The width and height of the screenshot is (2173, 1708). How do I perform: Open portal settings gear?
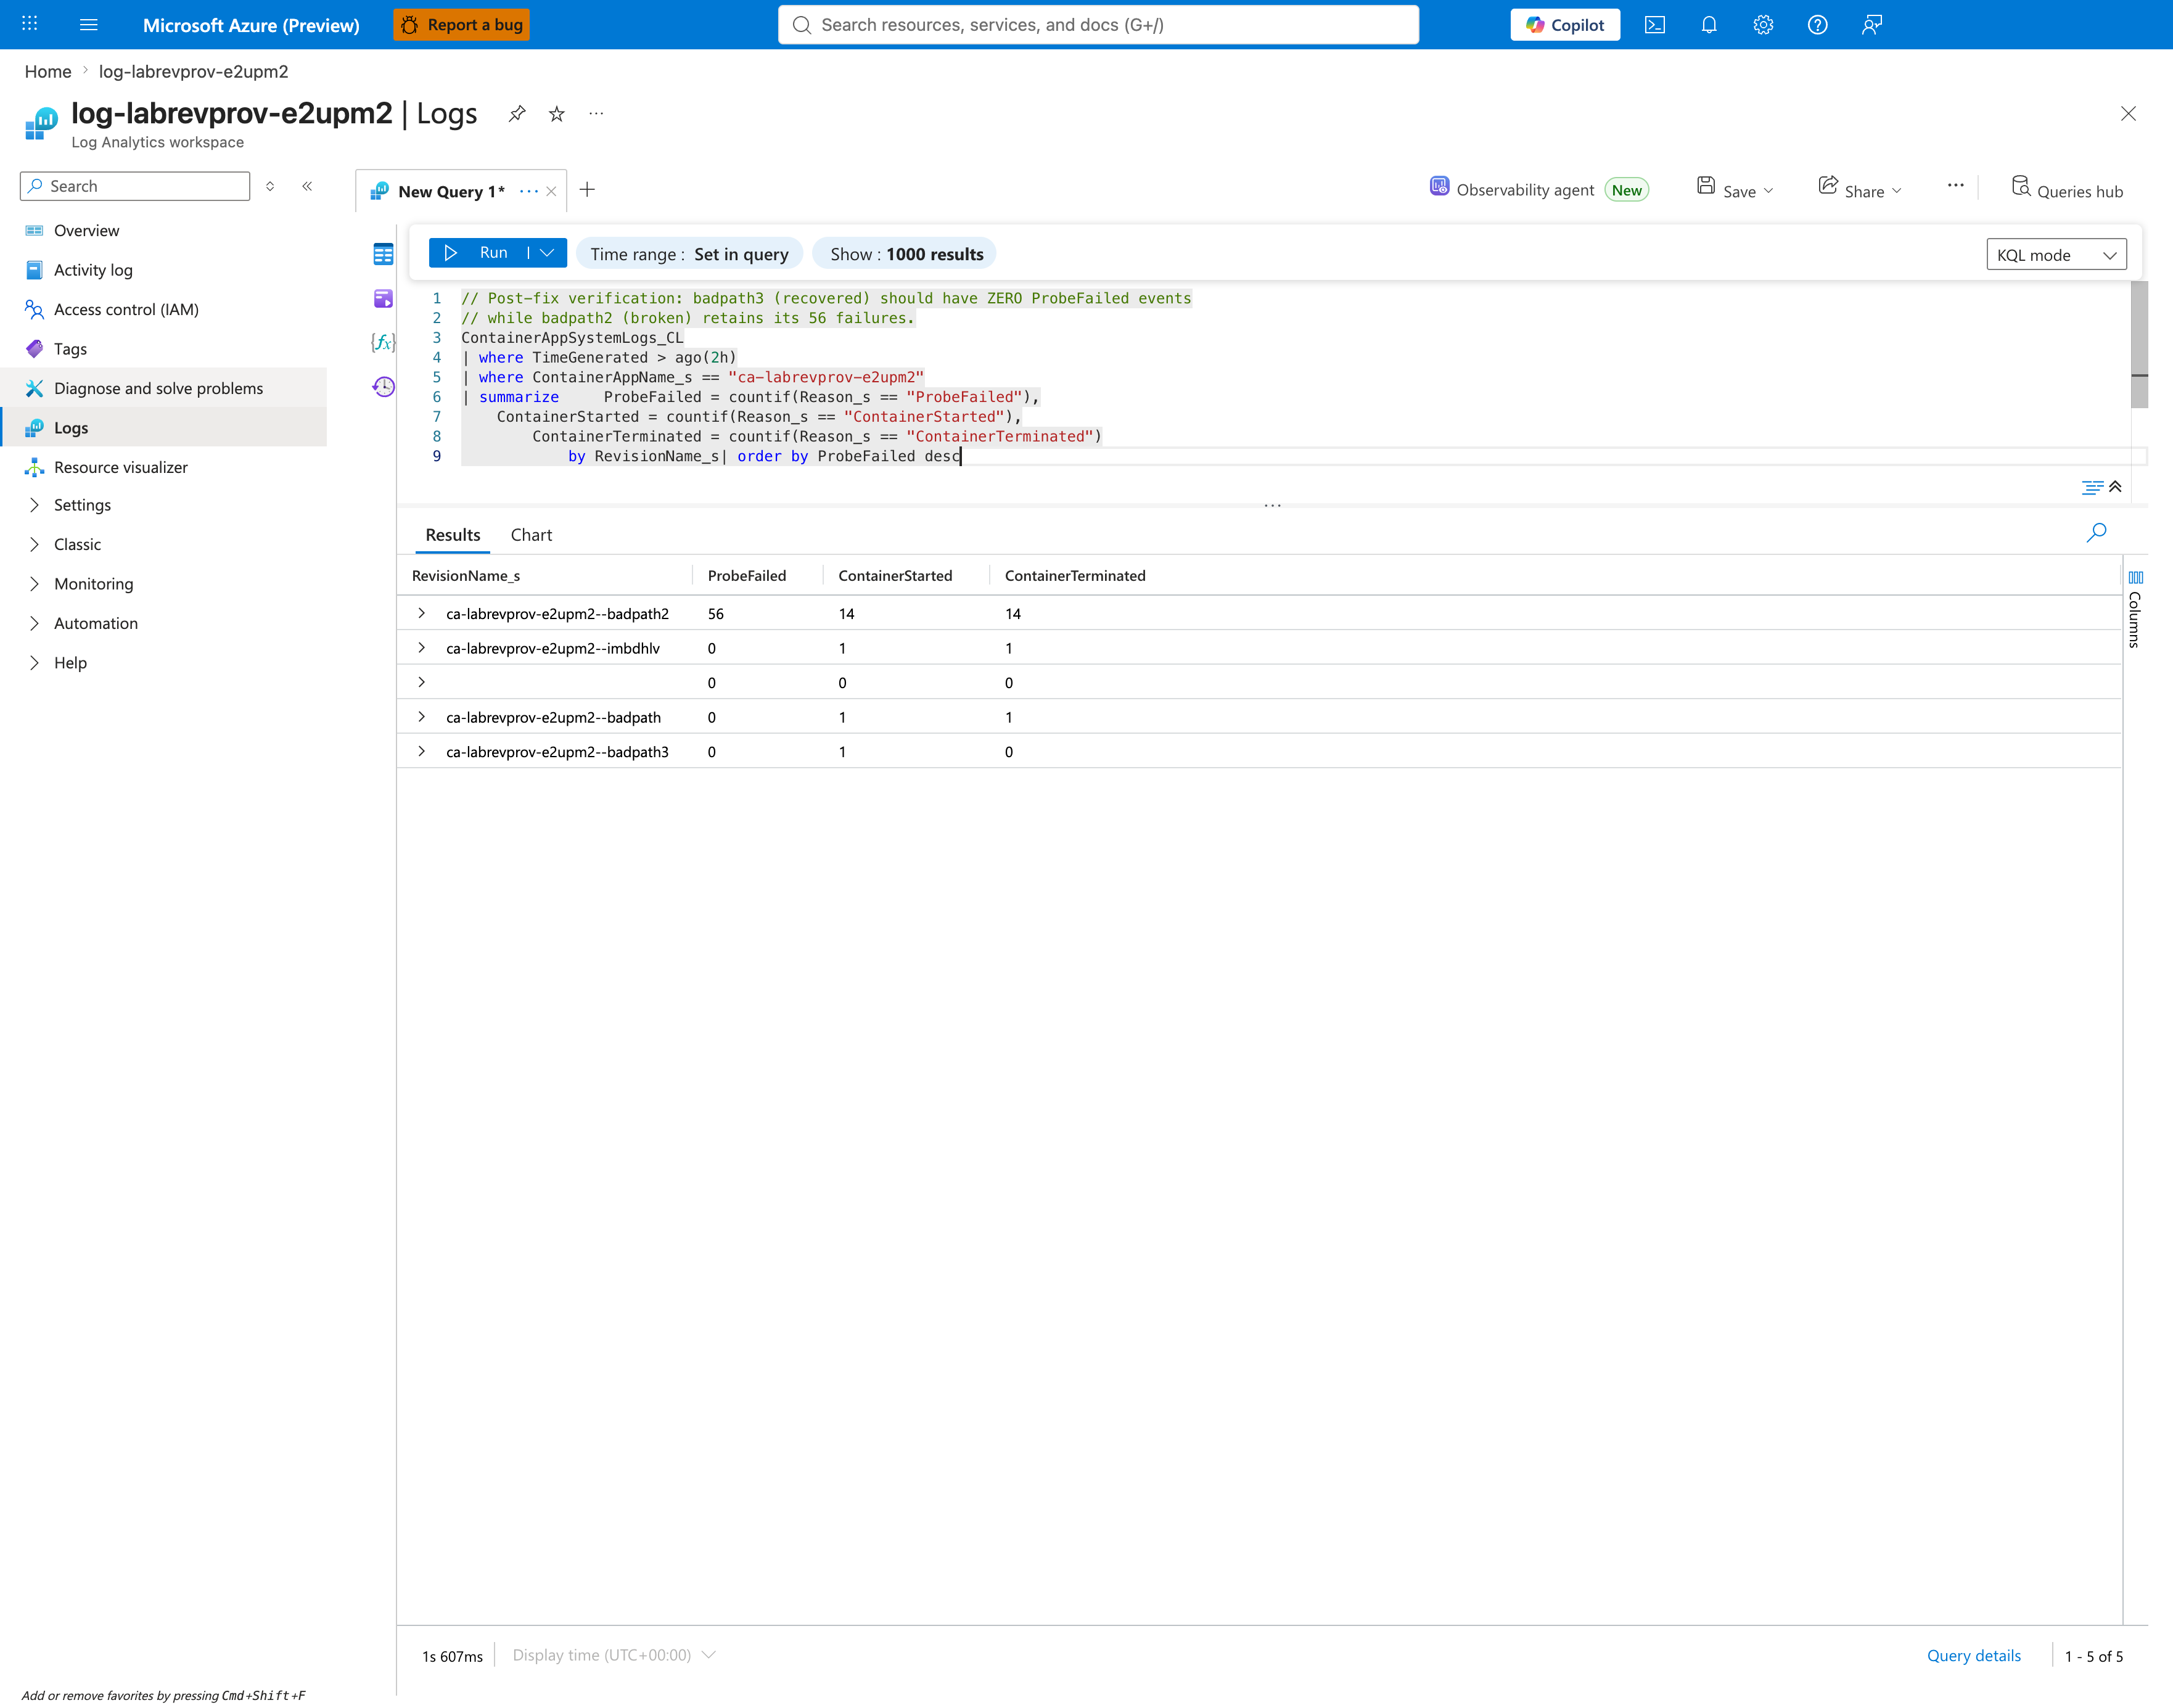tap(1763, 25)
